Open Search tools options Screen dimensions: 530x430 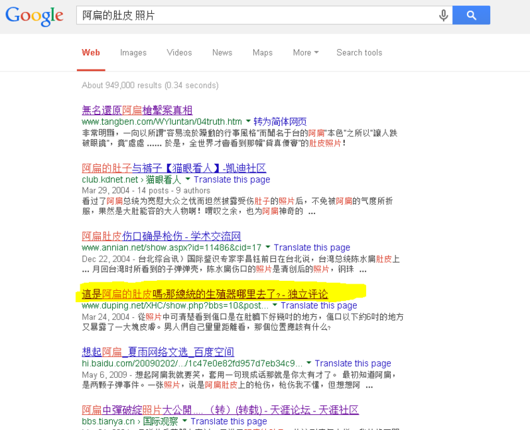(x=359, y=52)
